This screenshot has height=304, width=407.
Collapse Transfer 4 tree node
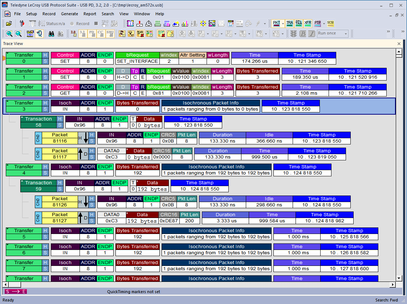pyautogui.click(x=8, y=165)
